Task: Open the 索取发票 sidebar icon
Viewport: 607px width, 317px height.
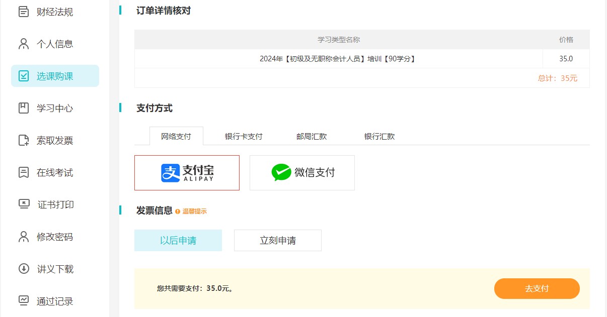Action: pyautogui.click(x=23, y=140)
